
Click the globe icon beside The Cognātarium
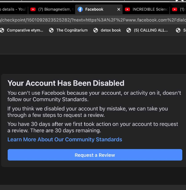point(51,30)
